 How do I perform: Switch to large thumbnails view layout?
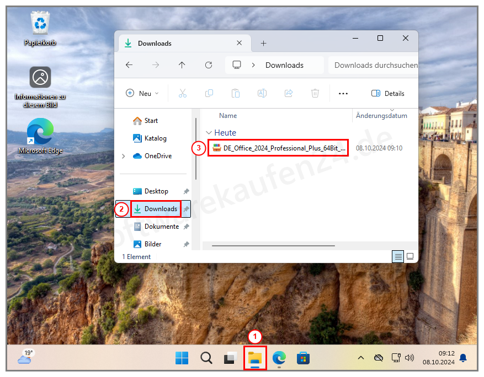point(410,256)
